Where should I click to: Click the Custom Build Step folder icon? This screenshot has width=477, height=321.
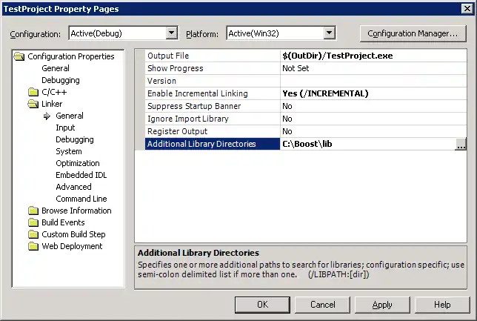coord(33,234)
